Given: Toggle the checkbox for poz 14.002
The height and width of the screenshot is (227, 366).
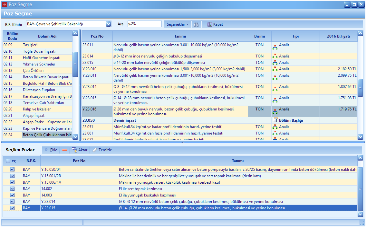Looking at the screenshot, I should (x=13, y=189).
